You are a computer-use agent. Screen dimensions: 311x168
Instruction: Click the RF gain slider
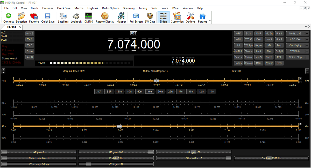point(116,152)
